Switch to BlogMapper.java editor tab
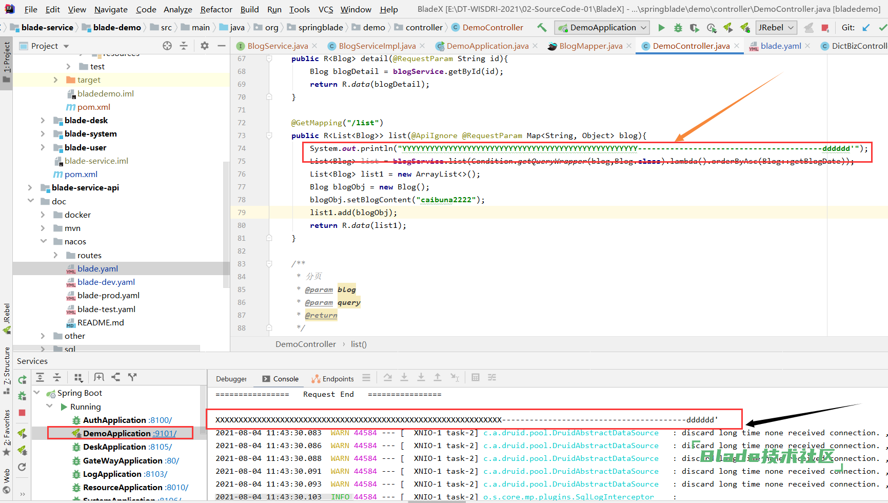 click(591, 46)
